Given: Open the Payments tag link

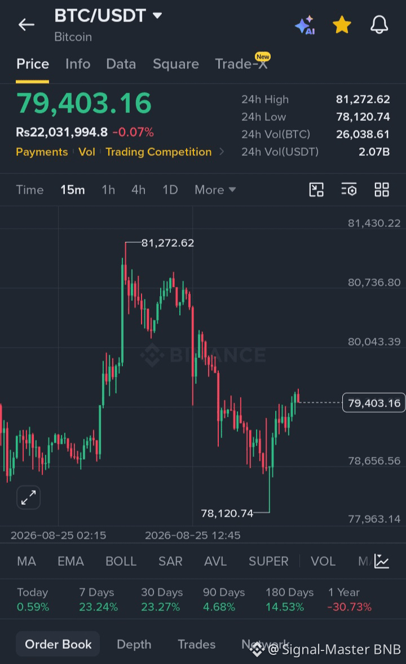Looking at the screenshot, I should click(42, 152).
